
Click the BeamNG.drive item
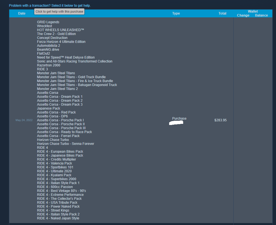pyautogui.click(x=48, y=50)
